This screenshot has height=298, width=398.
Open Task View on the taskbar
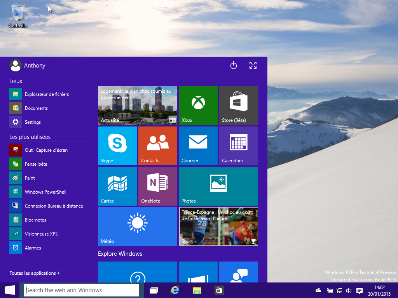point(154,290)
